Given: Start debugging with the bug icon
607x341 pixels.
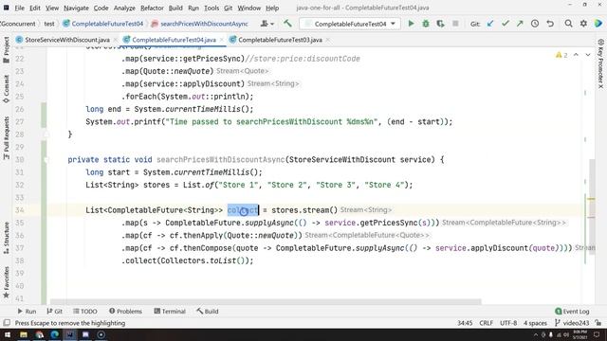Looking at the screenshot, I should pyautogui.click(x=426, y=24).
